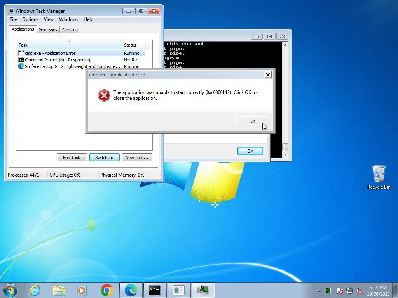
Task: Open the Windows menu
Action: point(68,19)
